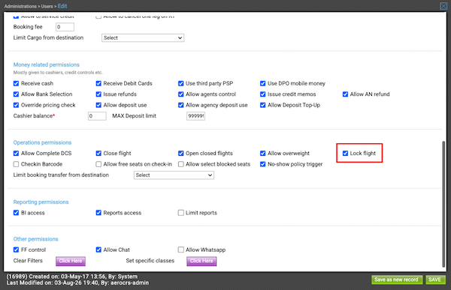
Task: Toggle Open closed flights checkbox
Action: [180, 154]
